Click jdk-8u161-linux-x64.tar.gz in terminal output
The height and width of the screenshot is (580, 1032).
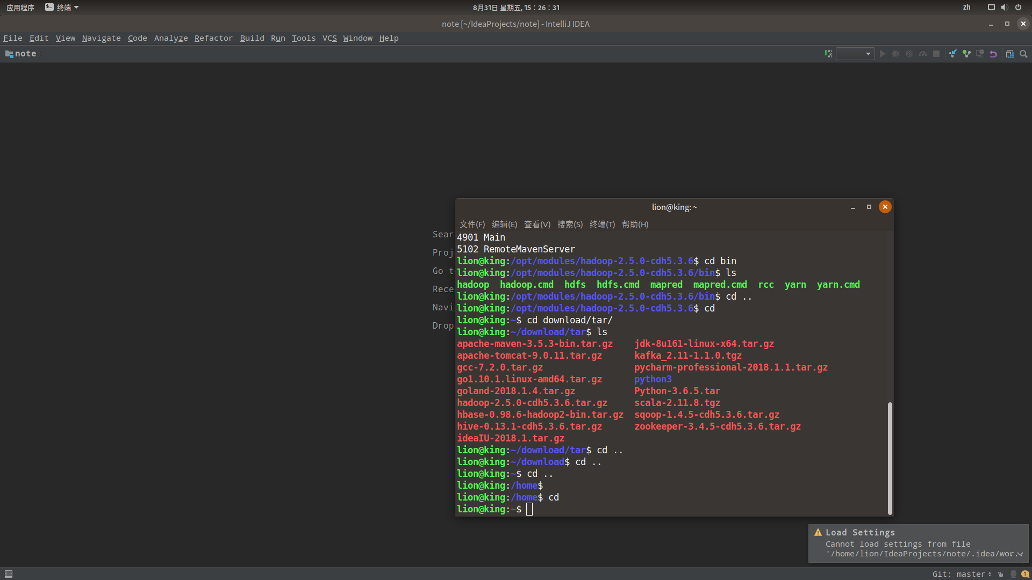(704, 344)
